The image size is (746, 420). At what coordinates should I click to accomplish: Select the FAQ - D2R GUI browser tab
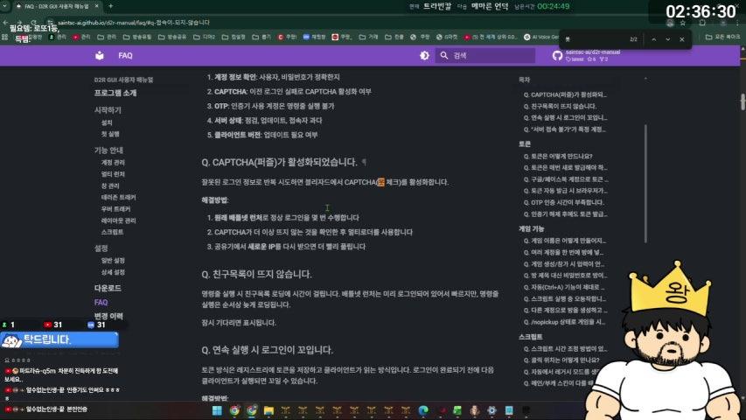56,6
